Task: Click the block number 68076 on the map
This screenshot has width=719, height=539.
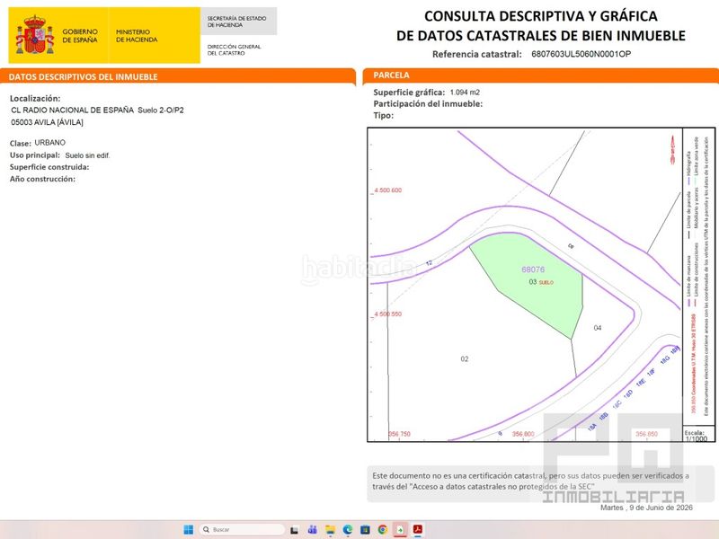Action: (533, 269)
